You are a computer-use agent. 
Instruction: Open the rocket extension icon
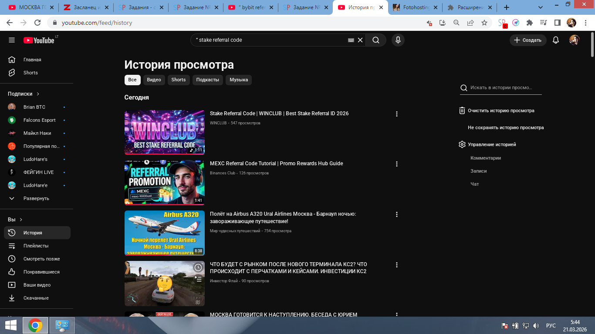(516, 23)
